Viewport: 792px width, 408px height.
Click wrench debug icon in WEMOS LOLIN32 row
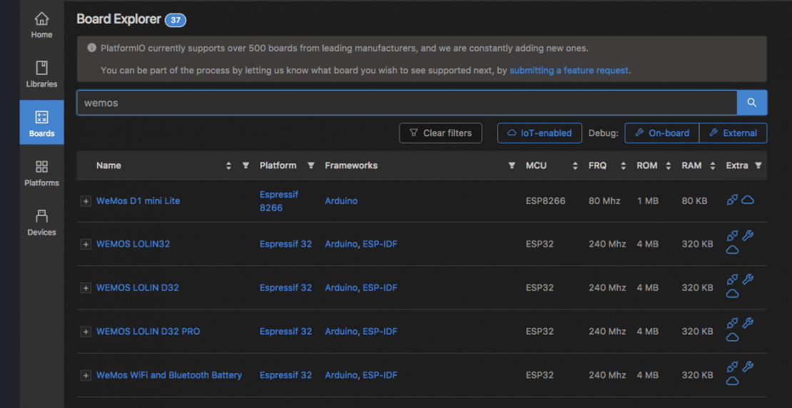(748, 236)
